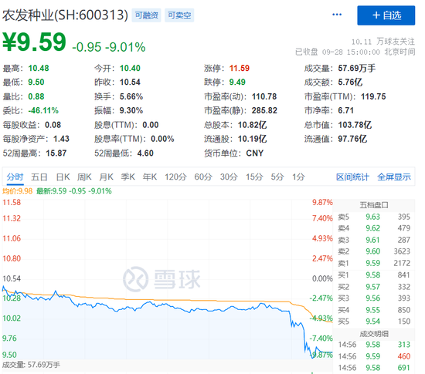Switch to the 五日 chart tab

(x=39, y=177)
